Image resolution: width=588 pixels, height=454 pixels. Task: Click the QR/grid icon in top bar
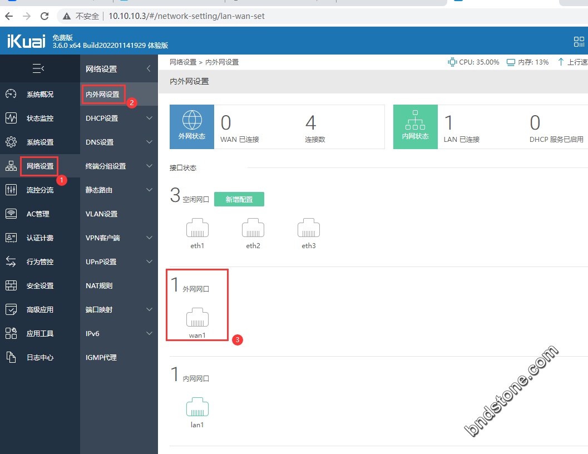(x=579, y=42)
